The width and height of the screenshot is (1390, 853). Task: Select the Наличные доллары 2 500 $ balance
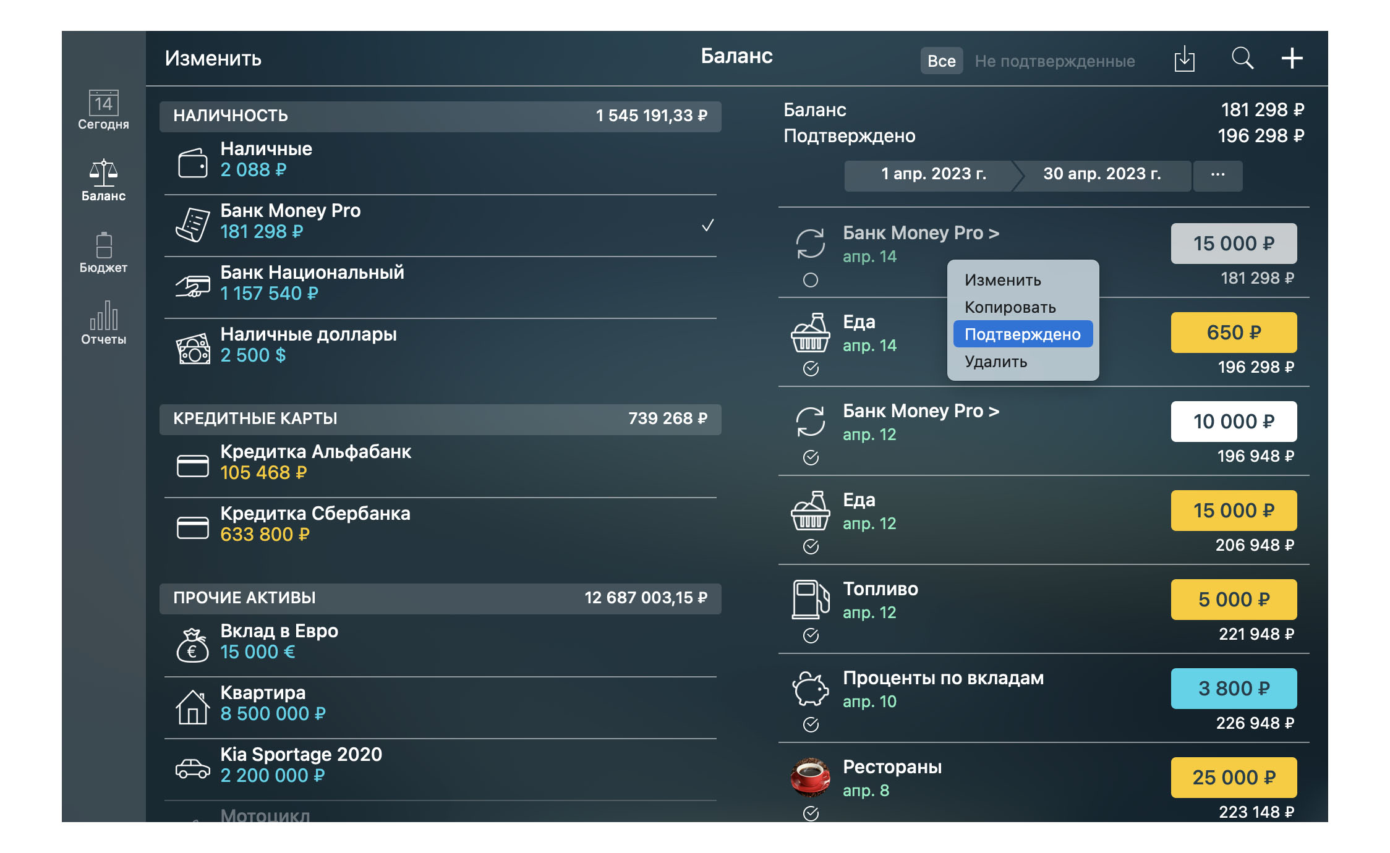pos(253,355)
